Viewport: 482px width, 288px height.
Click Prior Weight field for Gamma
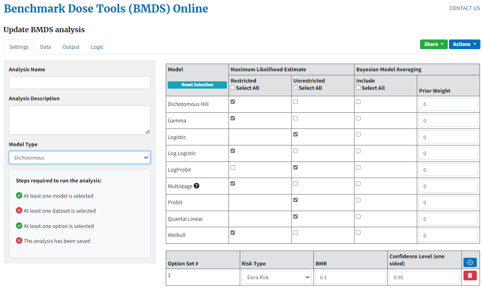pyautogui.click(x=448, y=120)
